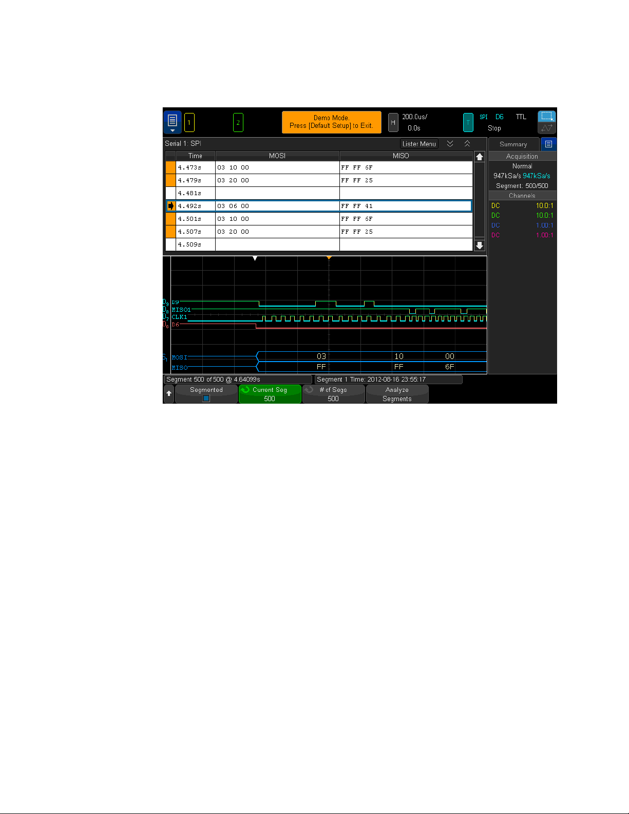Image resolution: width=629 pixels, height=814 pixels.
Task: Toggle the Segmented checkbox softkey
Action: [x=206, y=394]
